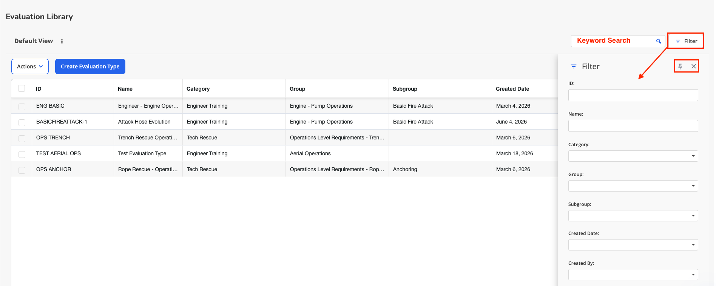Screen dimensions: 716x286
Task: Click Operations Level Requirements - Tren… cell
Action: (337, 138)
